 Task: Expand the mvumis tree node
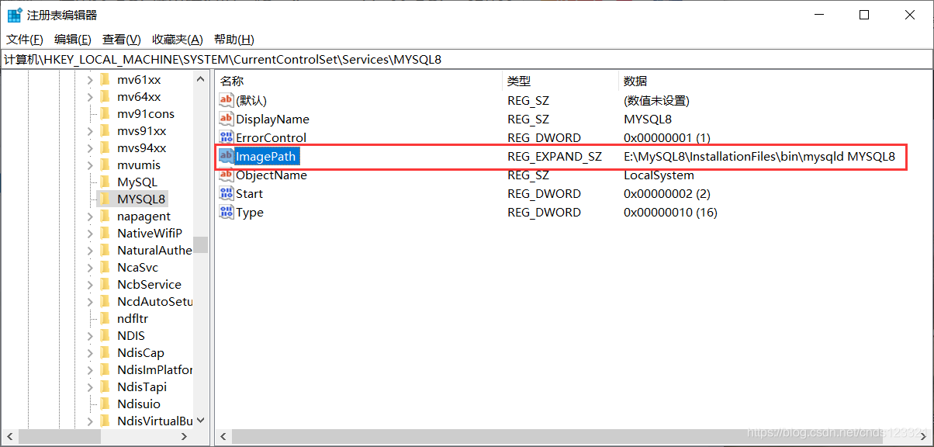[91, 165]
